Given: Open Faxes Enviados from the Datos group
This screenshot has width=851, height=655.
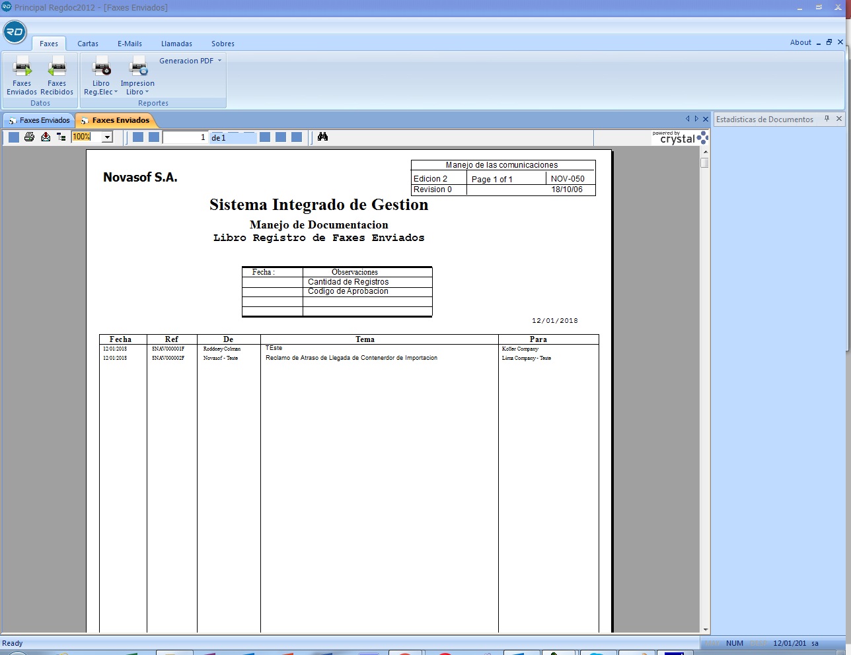Looking at the screenshot, I should coord(22,76).
